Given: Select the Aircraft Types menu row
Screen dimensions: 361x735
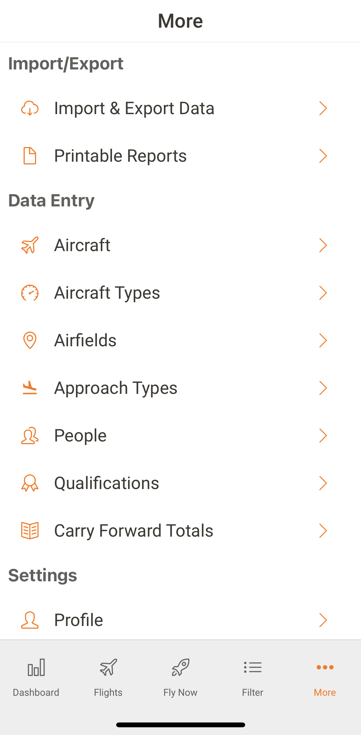Looking at the screenshot, I should pyautogui.click(x=107, y=293).
